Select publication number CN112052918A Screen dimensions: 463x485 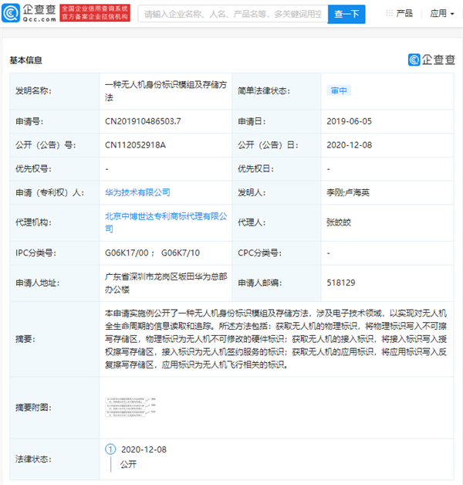(x=135, y=145)
